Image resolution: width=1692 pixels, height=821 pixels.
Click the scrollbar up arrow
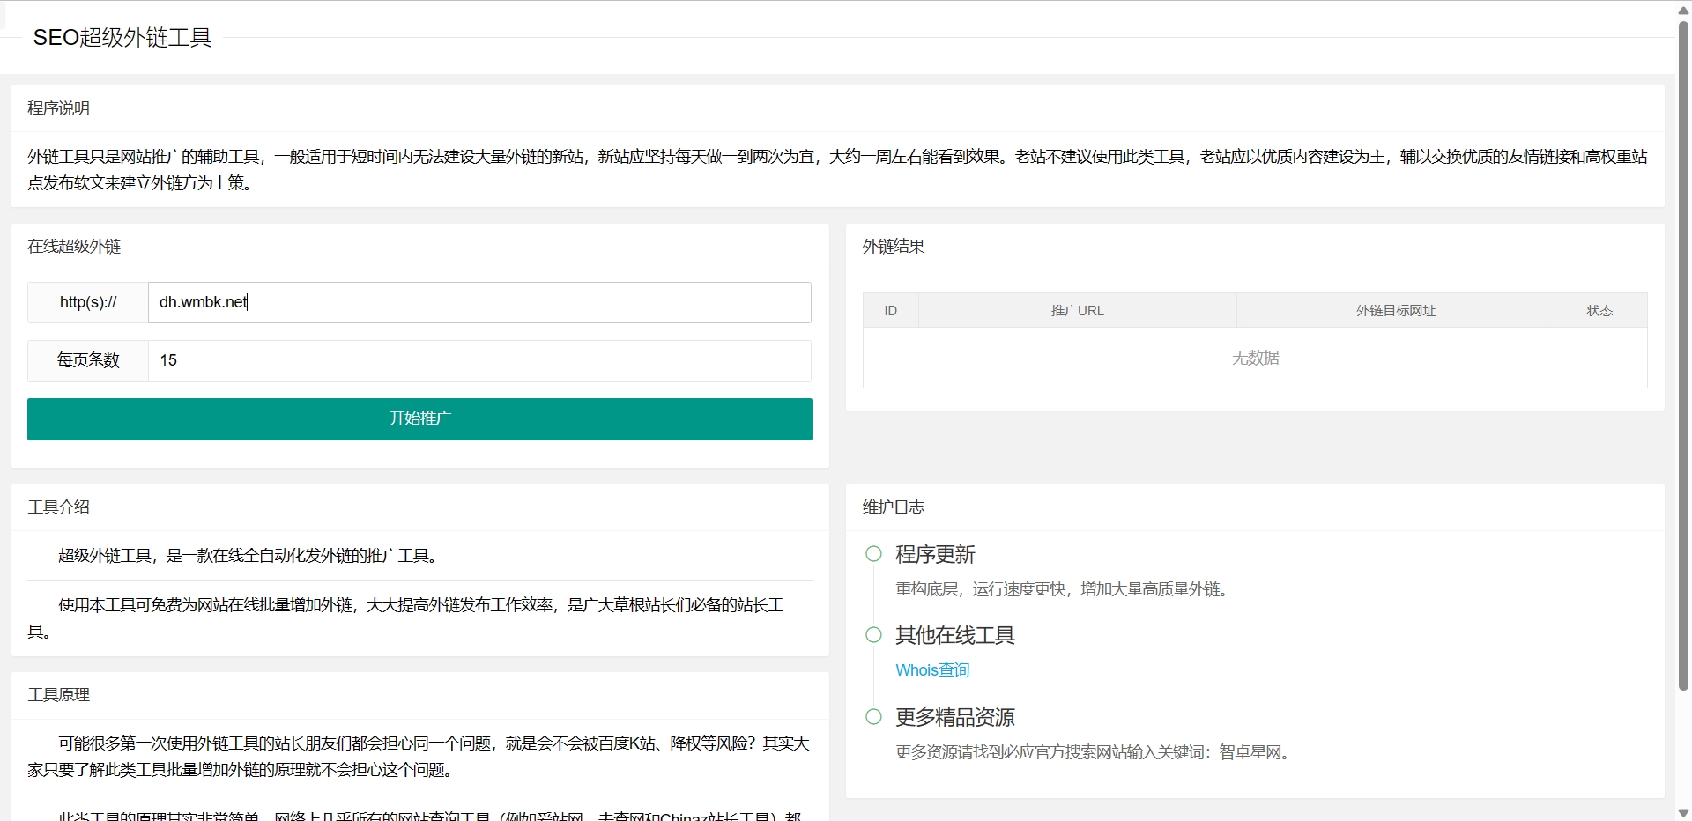[x=1683, y=10]
